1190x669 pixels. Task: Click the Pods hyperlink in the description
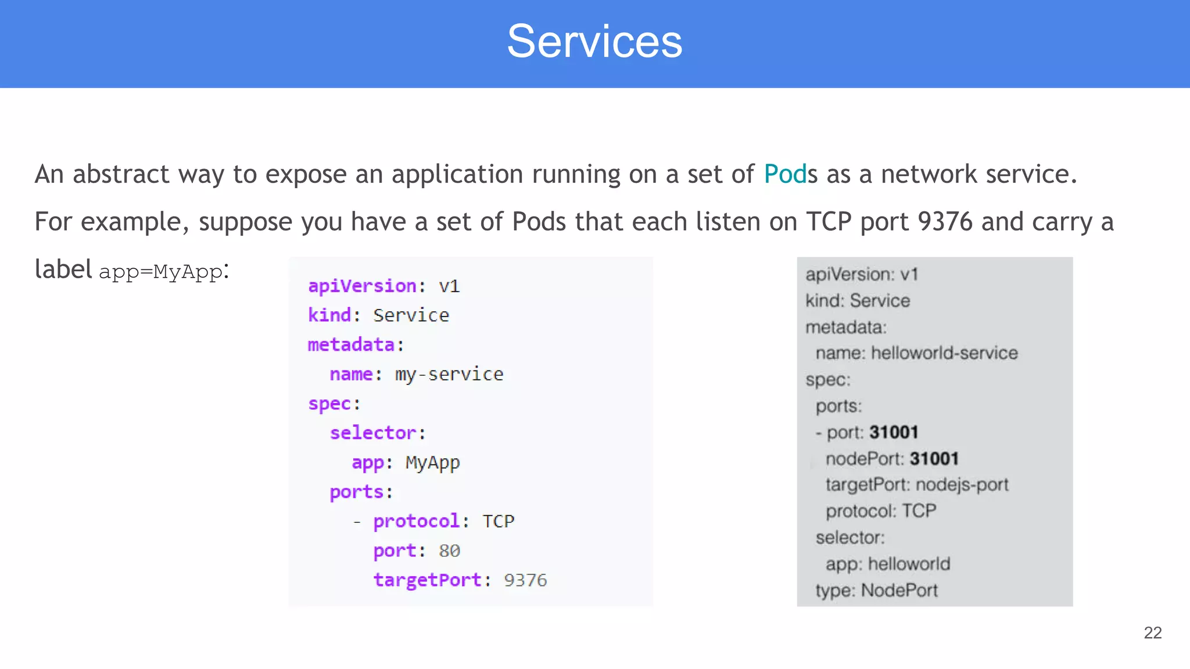coord(785,174)
